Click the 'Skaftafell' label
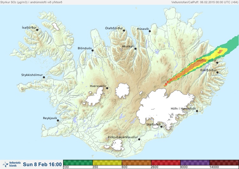Screen dimensions: 239x169 coord(153,125)
